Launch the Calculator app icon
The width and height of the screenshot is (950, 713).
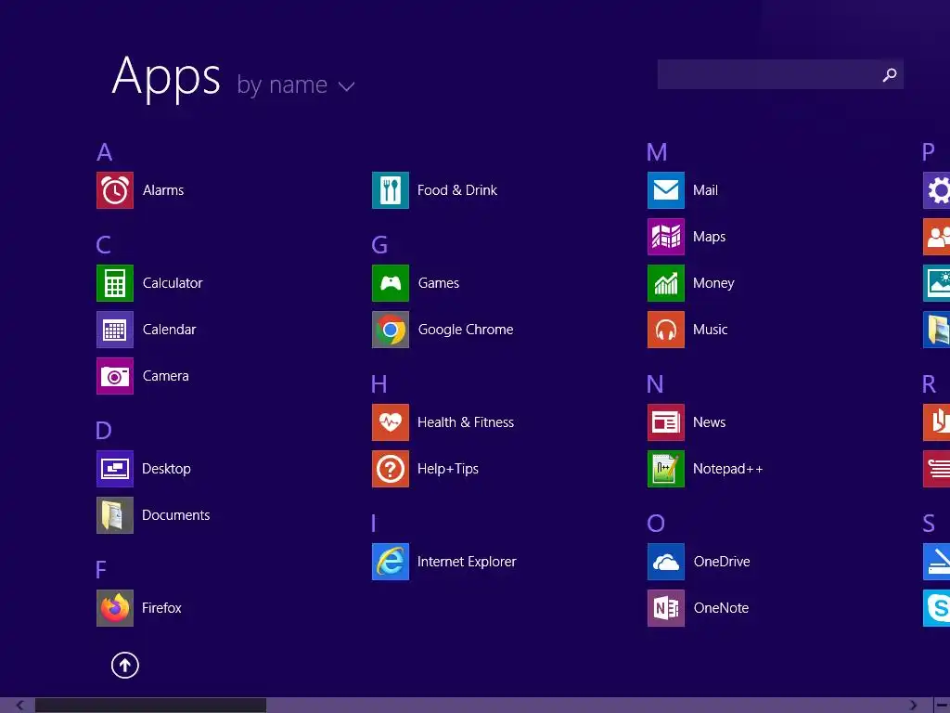(114, 283)
